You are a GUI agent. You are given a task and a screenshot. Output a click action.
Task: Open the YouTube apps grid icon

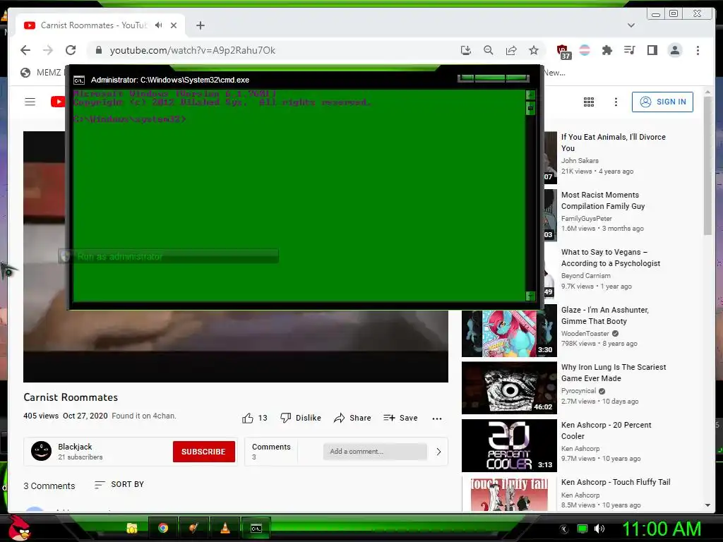coord(589,102)
